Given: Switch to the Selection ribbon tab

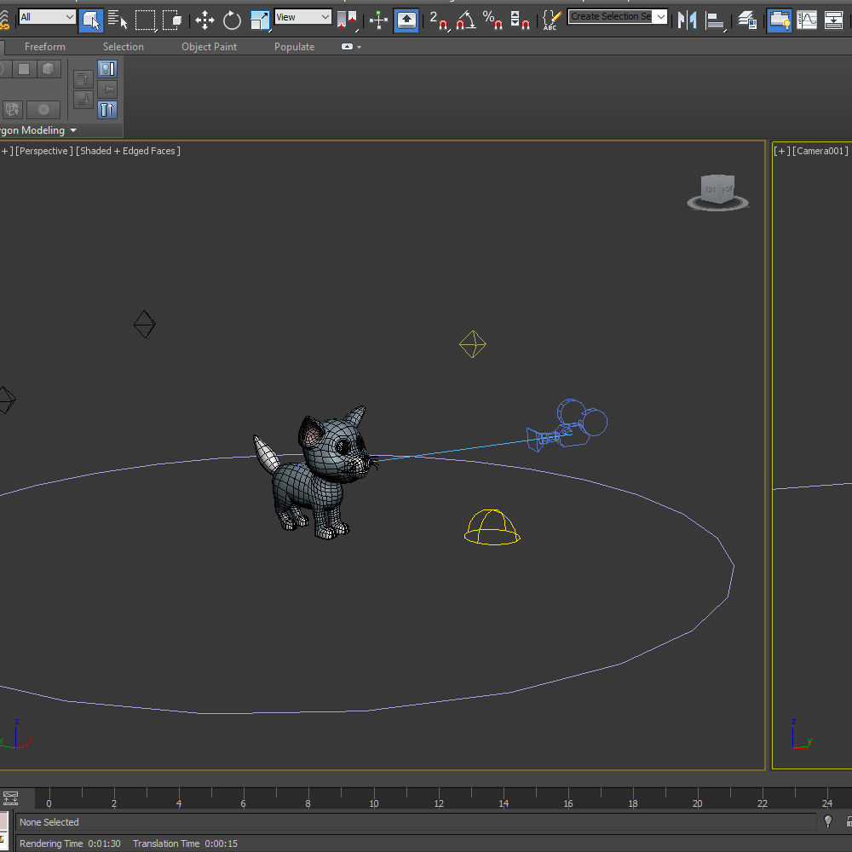Looking at the screenshot, I should (x=124, y=47).
